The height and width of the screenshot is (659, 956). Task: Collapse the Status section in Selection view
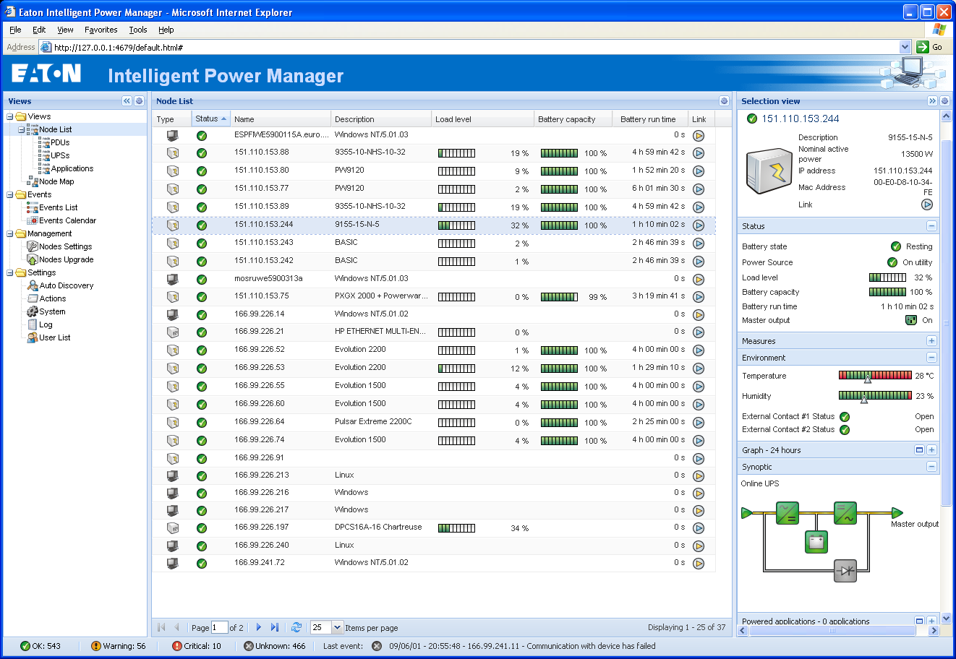[932, 226]
